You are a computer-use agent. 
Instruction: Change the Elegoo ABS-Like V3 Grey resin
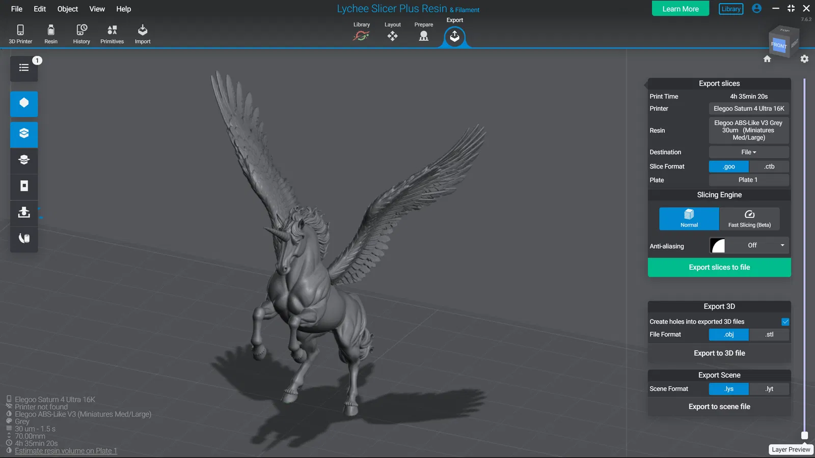[749, 130]
